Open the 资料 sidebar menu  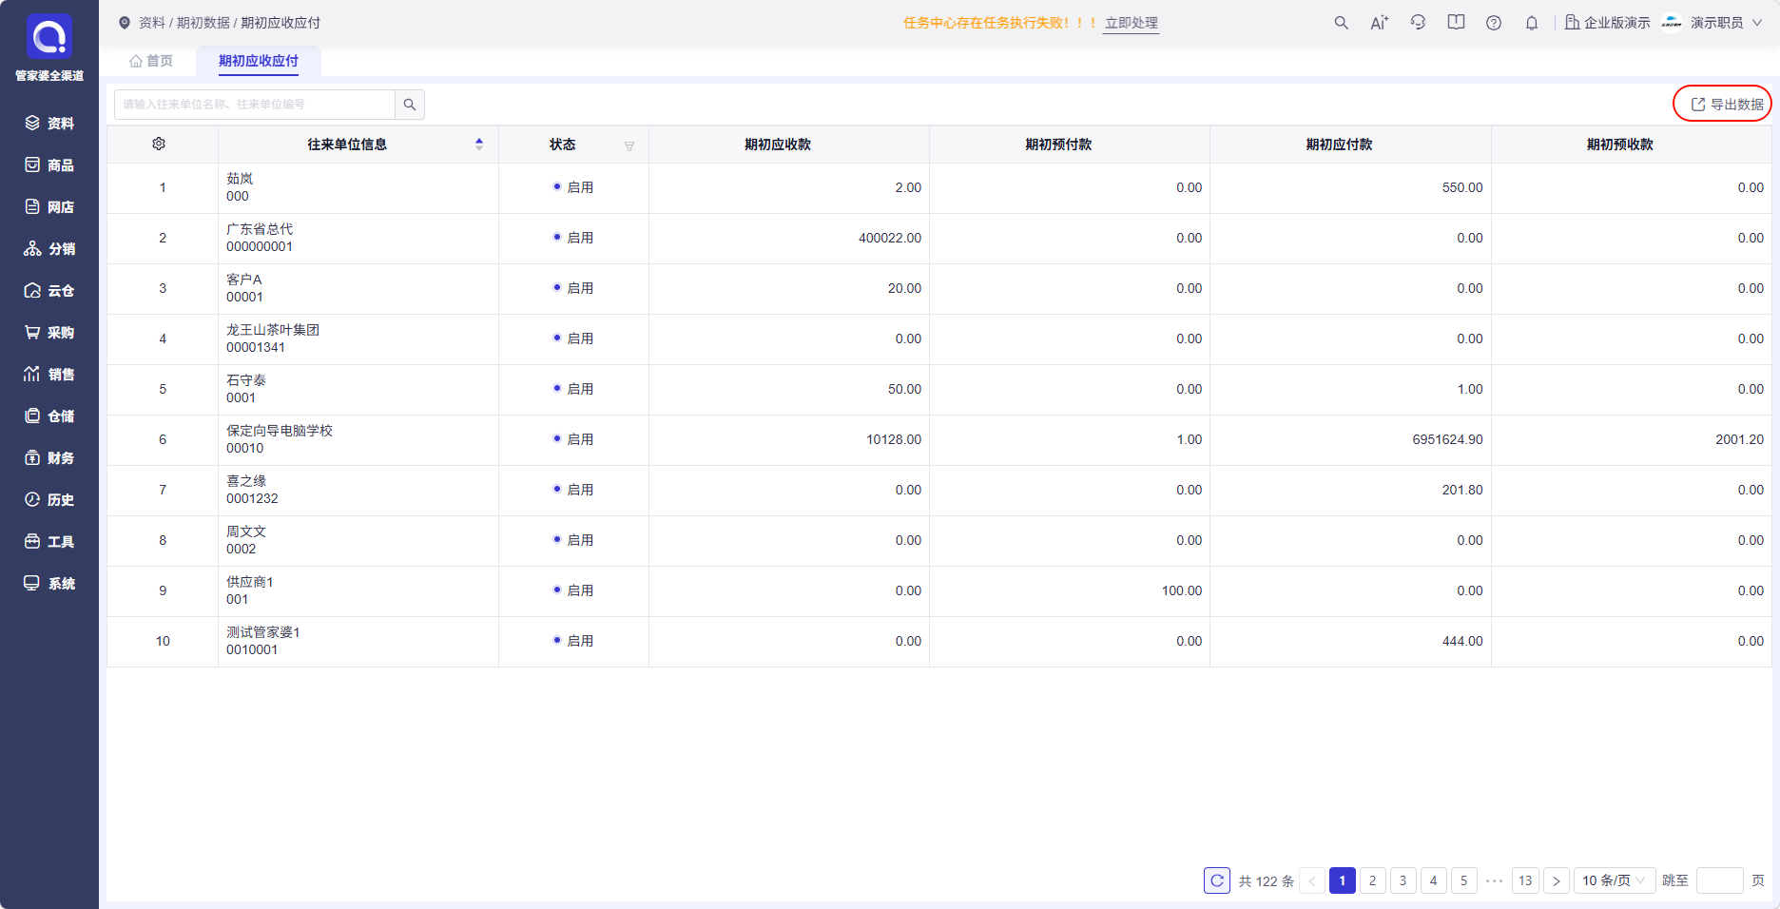tap(49, 124)
